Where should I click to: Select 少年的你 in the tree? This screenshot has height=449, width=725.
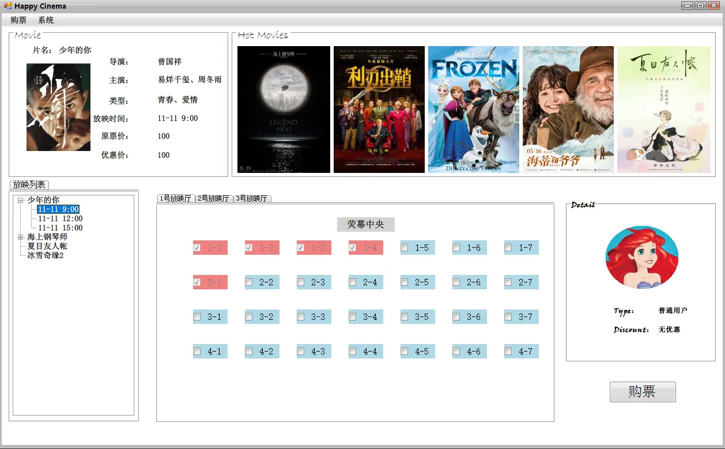point(43,200)
